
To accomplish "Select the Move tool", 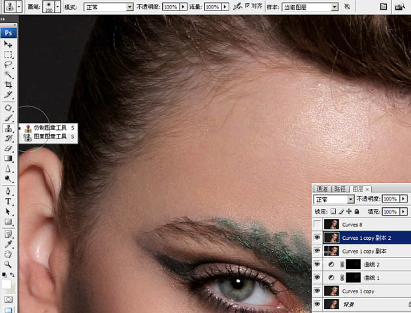I will [8, 44].
